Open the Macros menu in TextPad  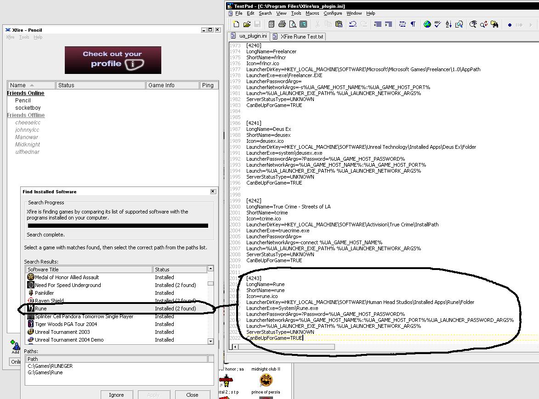312,13
